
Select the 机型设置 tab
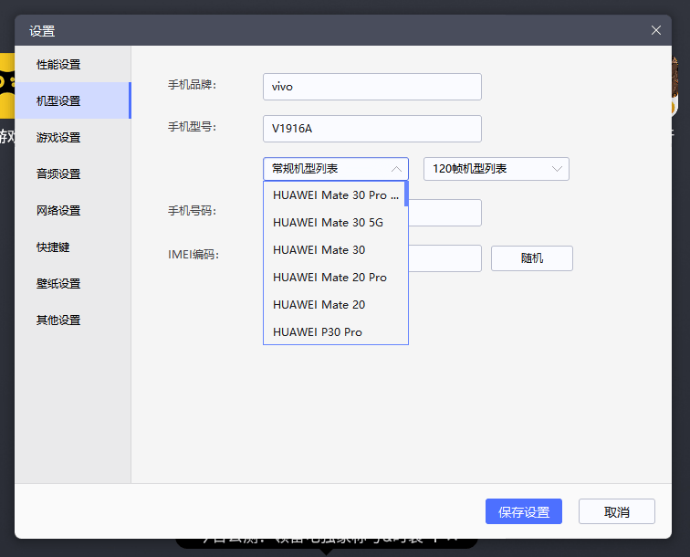click(73, 100)
